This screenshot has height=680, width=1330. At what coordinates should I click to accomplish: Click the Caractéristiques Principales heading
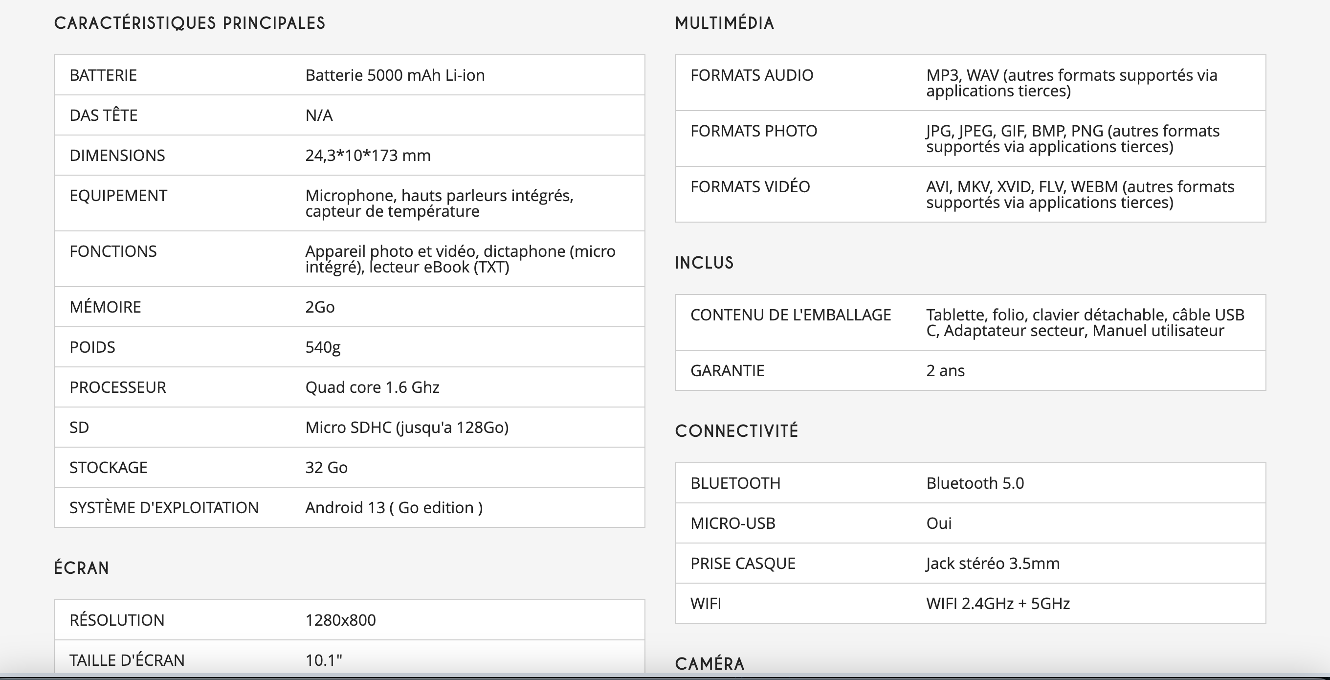tap(190, 23)
